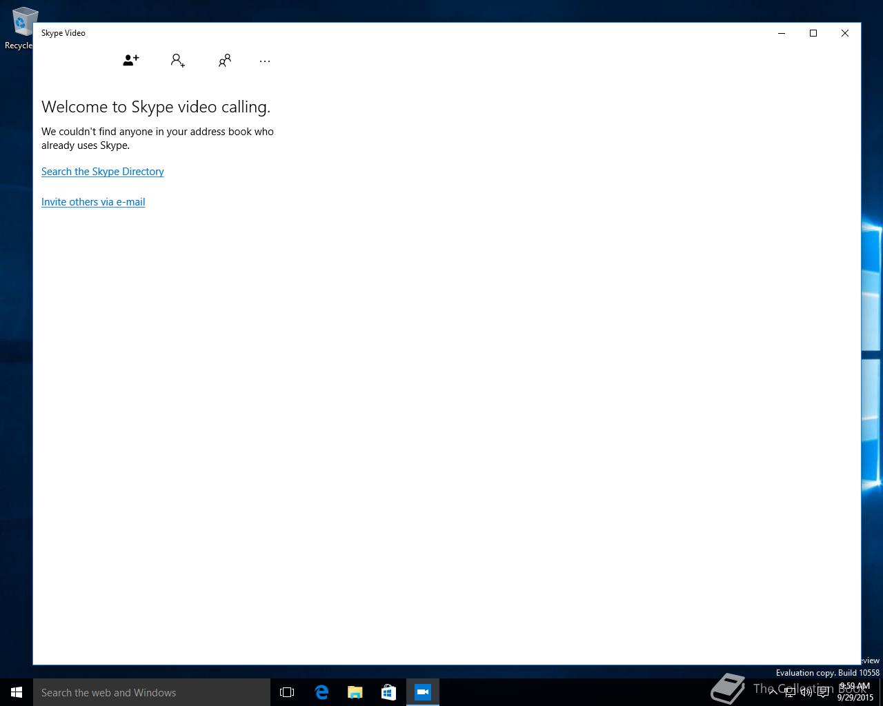
Task: Open the taskbar clock and date
Action: click(855, 692)
